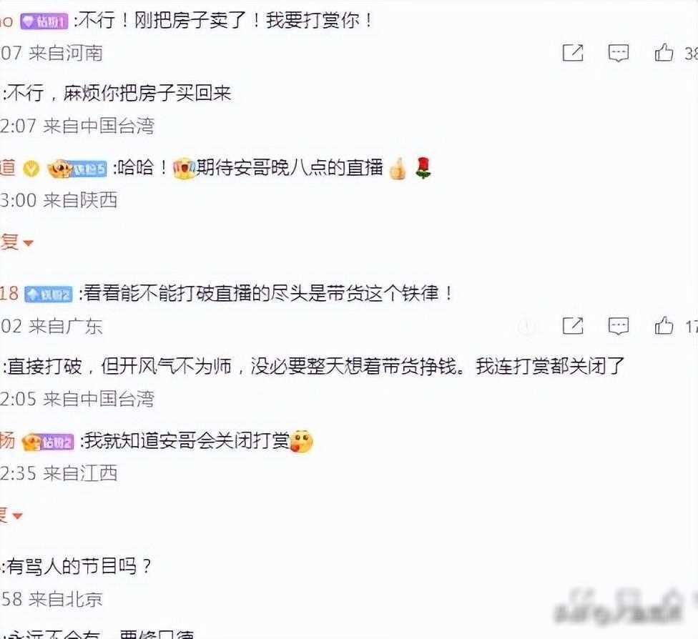Open the reply icon on the Henan comment

pyautogui.click(x=619, y=53)
